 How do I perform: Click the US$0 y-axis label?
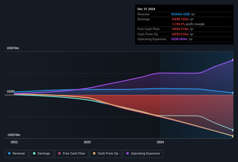click(x=11, y=91)
